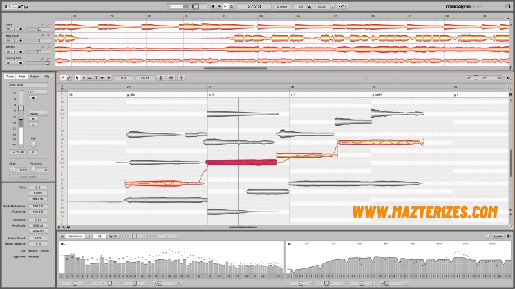The width and height of the screenshot is (515, 289).
Task: Set bass track as edit (orange blob icon)
Action: coord(48,24)
